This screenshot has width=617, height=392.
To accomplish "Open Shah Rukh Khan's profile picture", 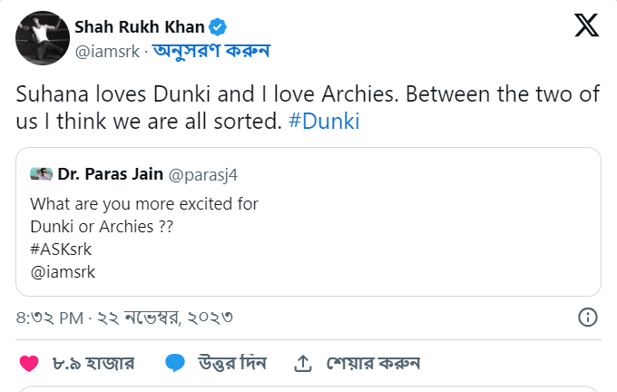I will pos(40,37).
